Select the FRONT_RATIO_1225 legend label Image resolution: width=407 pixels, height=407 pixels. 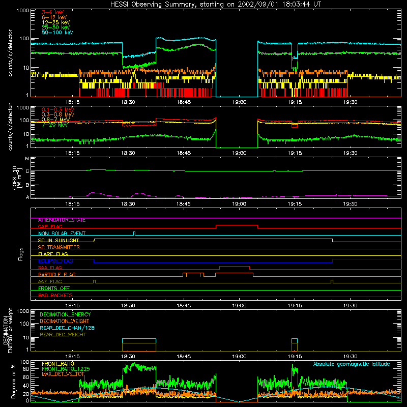tap(66, 369)
